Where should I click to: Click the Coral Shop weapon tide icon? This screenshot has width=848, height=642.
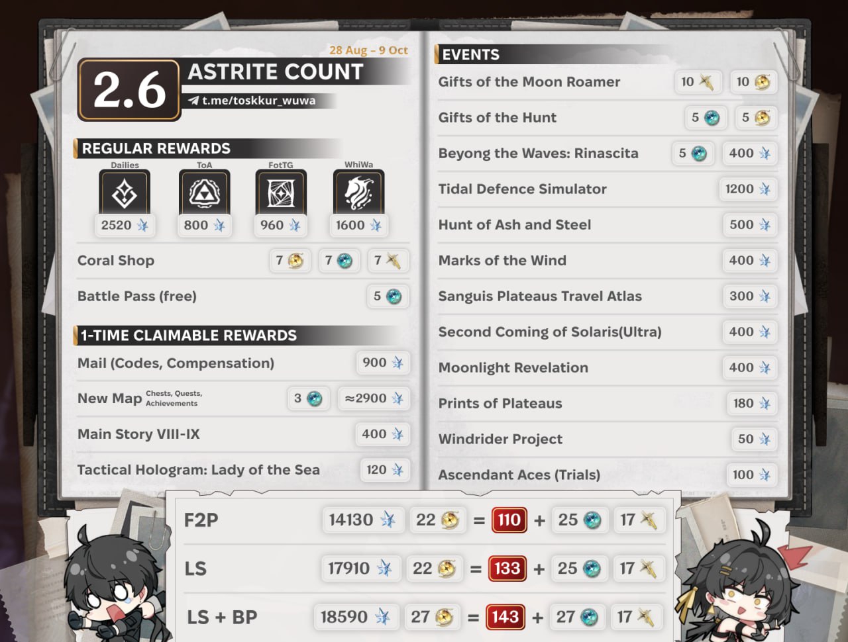coord(393,261)
